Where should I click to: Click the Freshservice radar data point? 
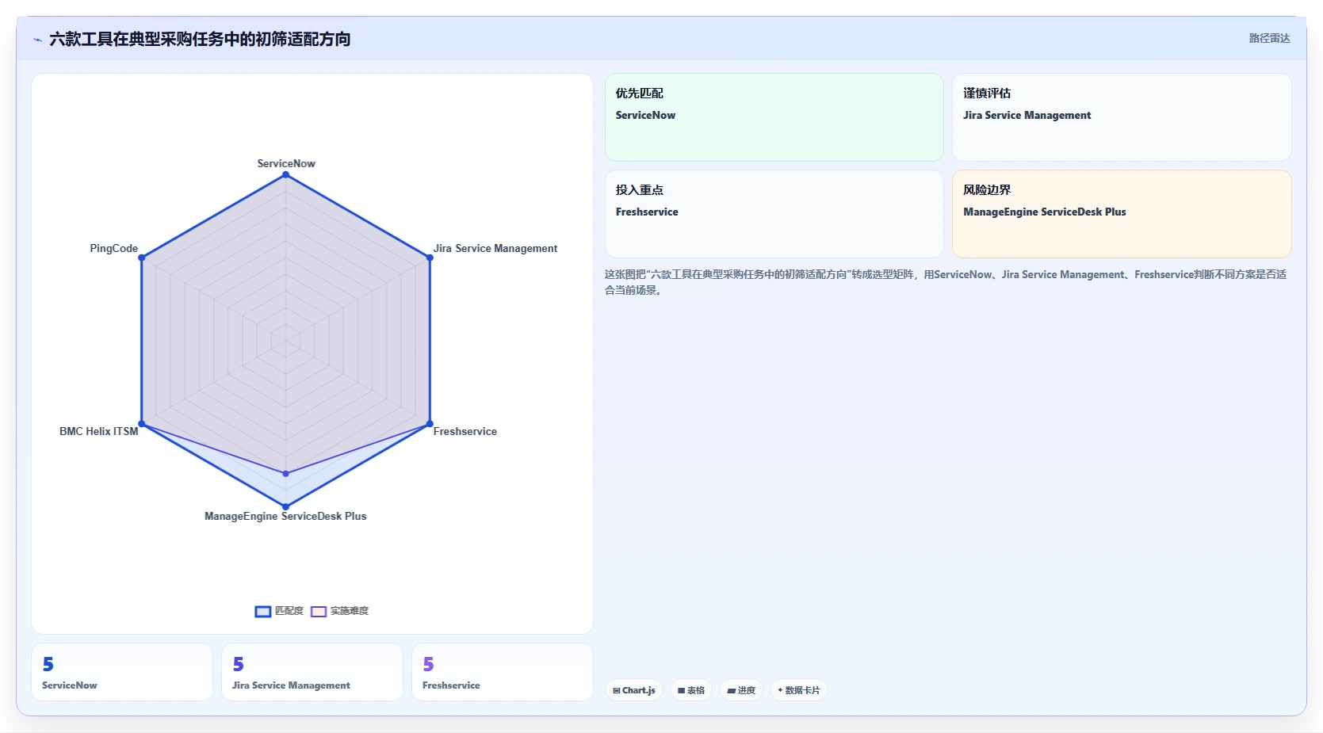[430, 424]
